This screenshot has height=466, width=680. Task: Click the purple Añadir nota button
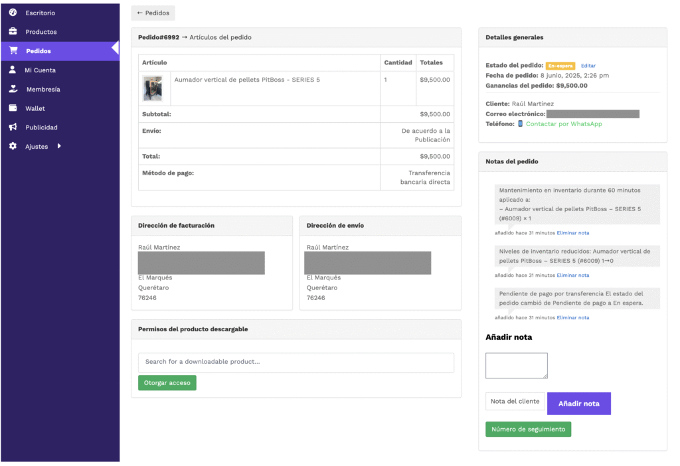(x=578, y=404)
